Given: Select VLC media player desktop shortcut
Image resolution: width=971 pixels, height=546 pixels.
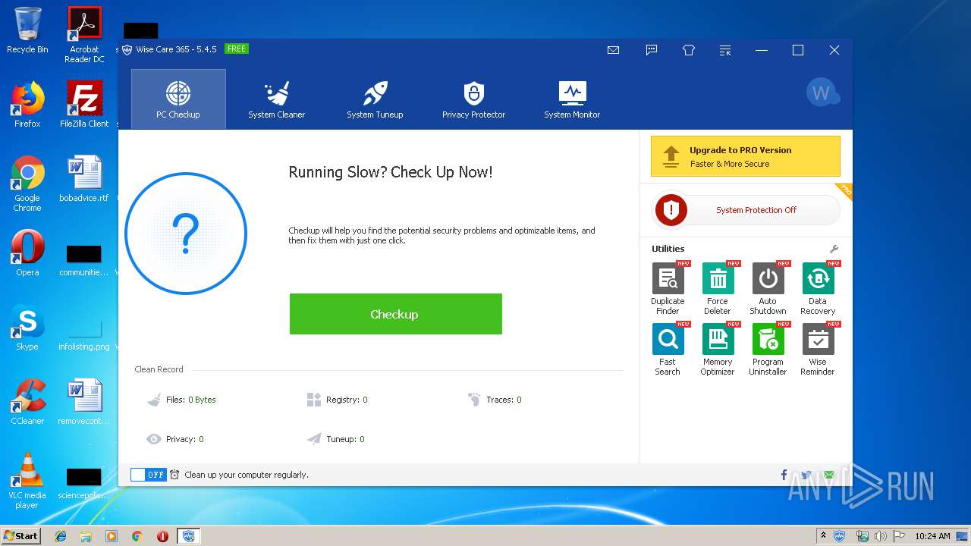Looking at the screenshot, I should (x=27, y=481).
